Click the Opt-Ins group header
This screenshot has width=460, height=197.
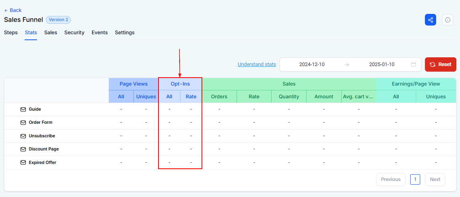point(180,84)
